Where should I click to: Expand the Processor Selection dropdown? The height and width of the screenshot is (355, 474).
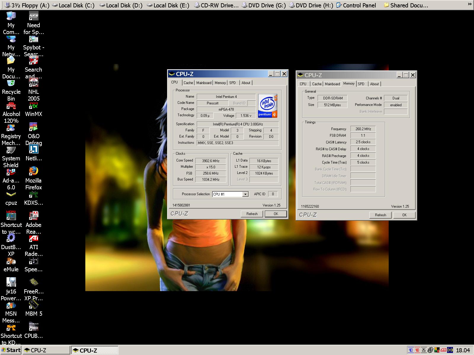coord(245,194)
